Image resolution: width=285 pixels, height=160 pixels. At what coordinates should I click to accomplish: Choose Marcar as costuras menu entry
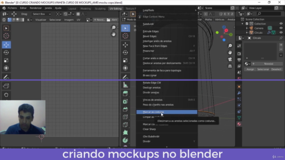167,112
